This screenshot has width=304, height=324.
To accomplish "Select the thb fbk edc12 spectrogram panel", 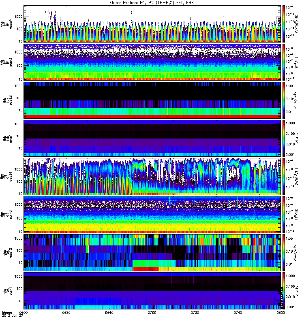I will (152, 100).
